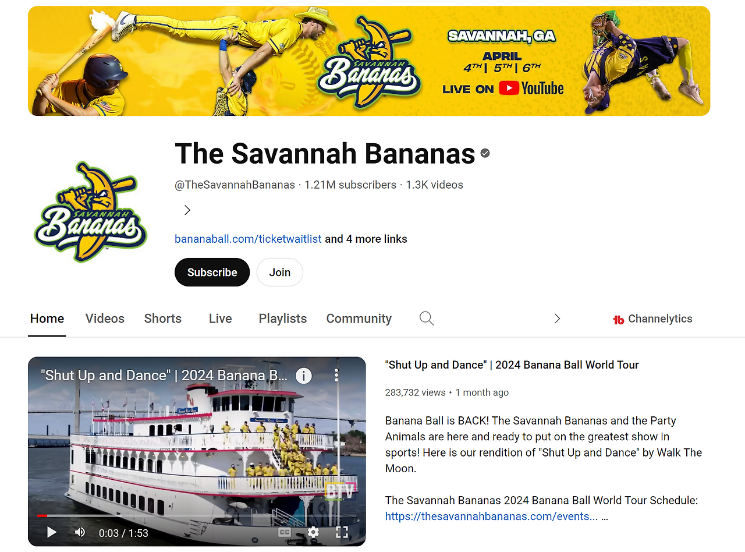Play the featured video
This screenshot has height=552, width=745.
[52, 532]
